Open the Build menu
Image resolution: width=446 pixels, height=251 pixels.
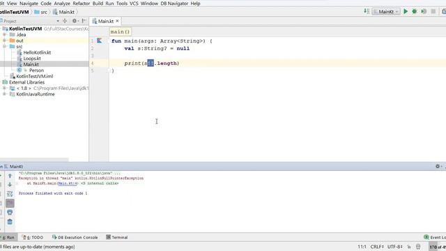[x=98, y=3]
